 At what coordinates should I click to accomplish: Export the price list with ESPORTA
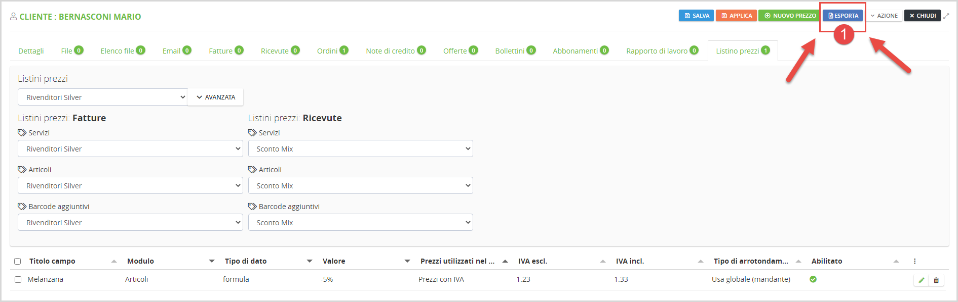click(x=842, y=16)
